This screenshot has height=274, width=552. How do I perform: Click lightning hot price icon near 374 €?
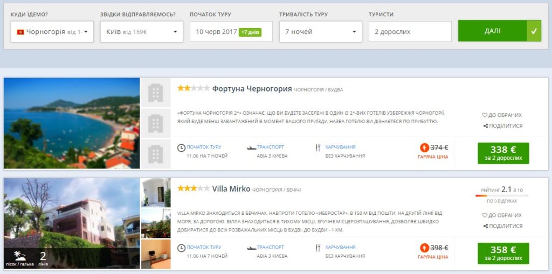click(x=425, y=147)
